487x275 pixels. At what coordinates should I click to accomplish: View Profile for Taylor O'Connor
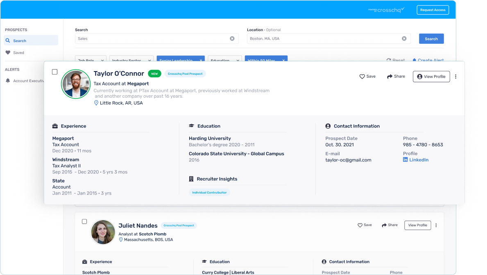click(431, 76)
